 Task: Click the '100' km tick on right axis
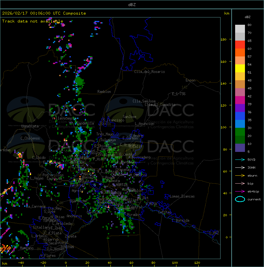point(223,127)
